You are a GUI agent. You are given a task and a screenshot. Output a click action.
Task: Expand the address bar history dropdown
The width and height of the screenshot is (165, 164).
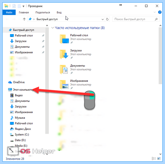coord(103,19)
